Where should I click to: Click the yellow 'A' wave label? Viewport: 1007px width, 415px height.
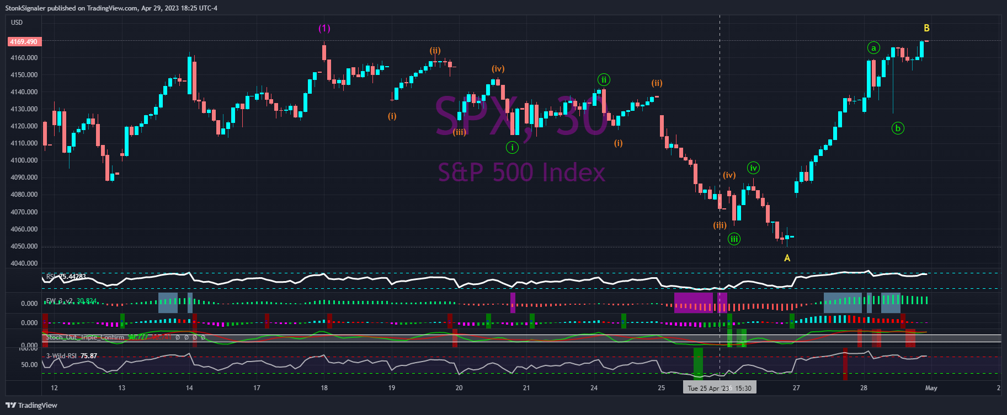point(787,258)
